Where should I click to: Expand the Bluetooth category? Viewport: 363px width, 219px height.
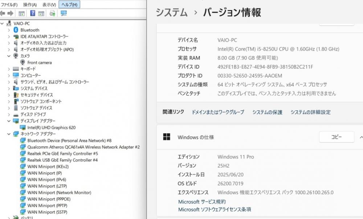[9, 30]
